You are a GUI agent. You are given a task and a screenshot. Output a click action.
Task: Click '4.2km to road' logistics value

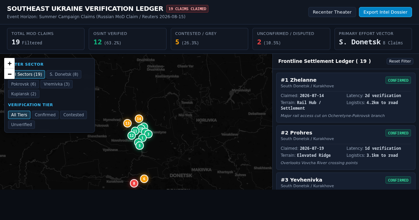[x=382, y=103]
